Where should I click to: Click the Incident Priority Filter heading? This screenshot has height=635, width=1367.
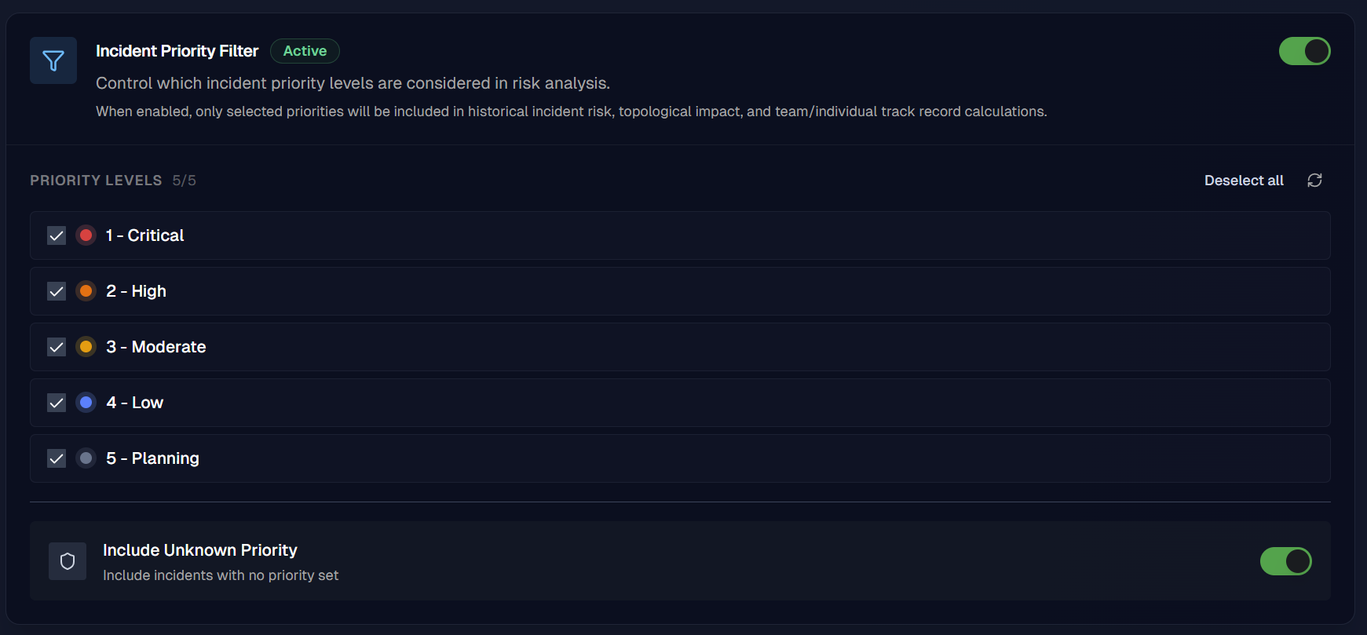click(177, 50)
